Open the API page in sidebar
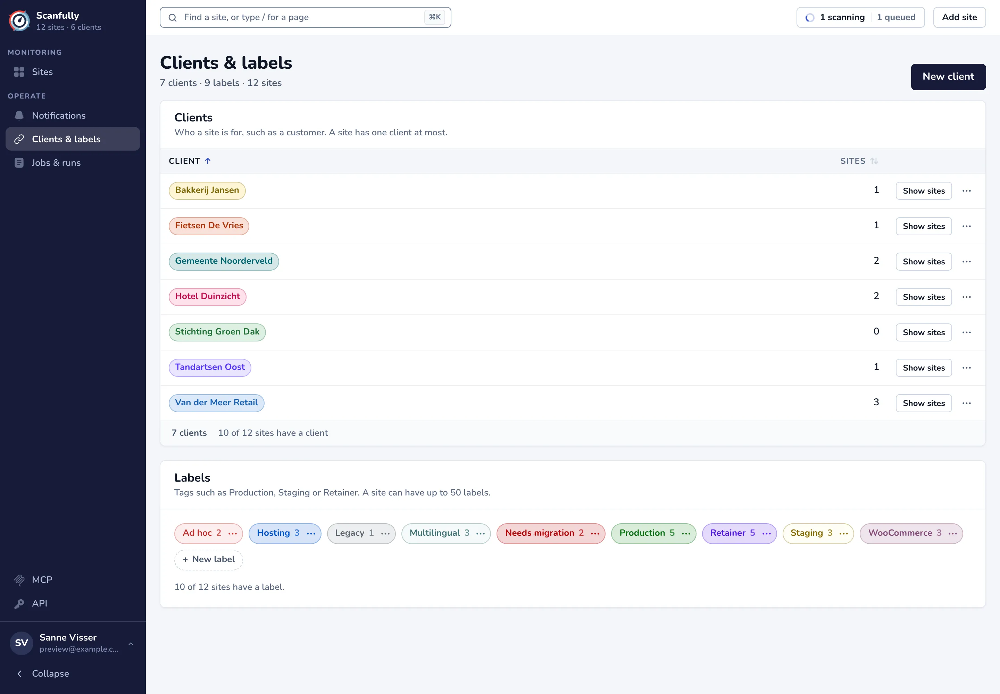This screenshot has width=1000, height=694. [x=73, y=603]
